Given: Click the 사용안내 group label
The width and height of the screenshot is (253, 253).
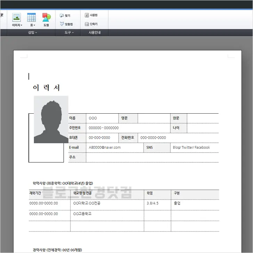Looking at the screenshot, I should (95, 33).
